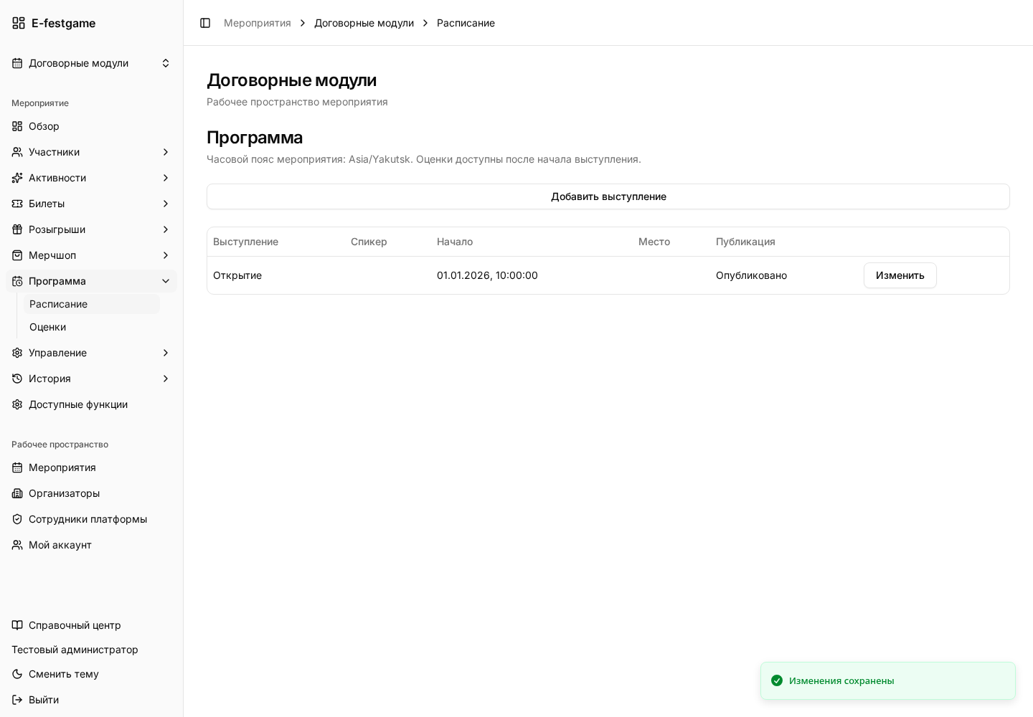Open the Договорные модули event switcher
The width and height of the screenshot is (1033, 717).
91,63
